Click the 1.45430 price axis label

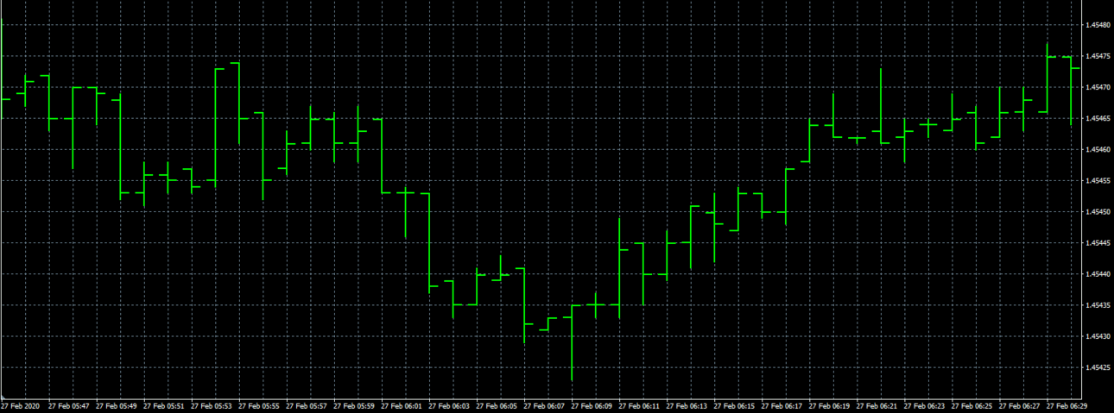[x=1099, y=336]
